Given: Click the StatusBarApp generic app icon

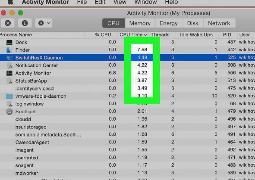Looking at the screenshot, I should tap(9, 81).
